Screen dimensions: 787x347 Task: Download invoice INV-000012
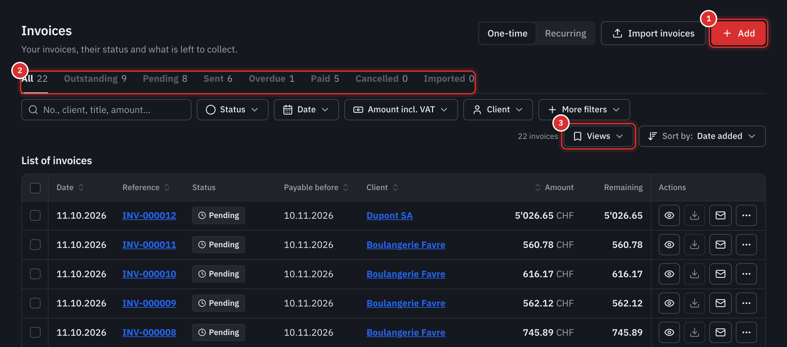[x=694, y=215]
